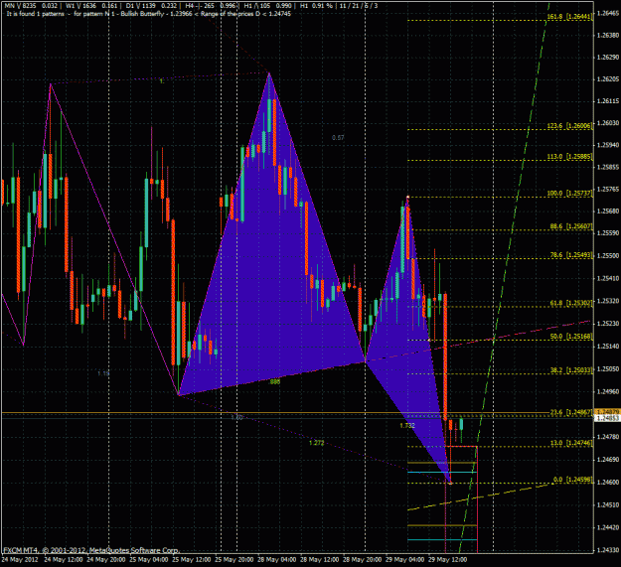Select the 1.24330 price axis value
621x567 pixels.
pos(607,550)
